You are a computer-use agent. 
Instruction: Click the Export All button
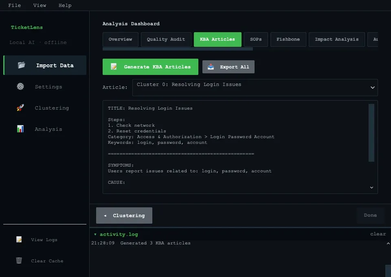(x=228, y=67)
